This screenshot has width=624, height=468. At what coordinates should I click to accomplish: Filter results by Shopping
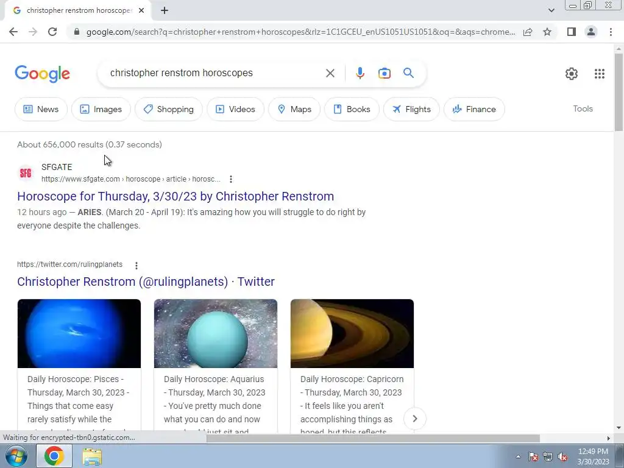coord(169,109)
